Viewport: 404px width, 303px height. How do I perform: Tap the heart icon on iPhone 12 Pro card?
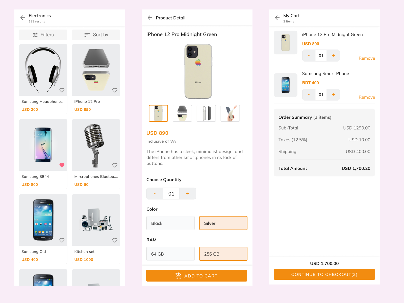tap(115, 90)
